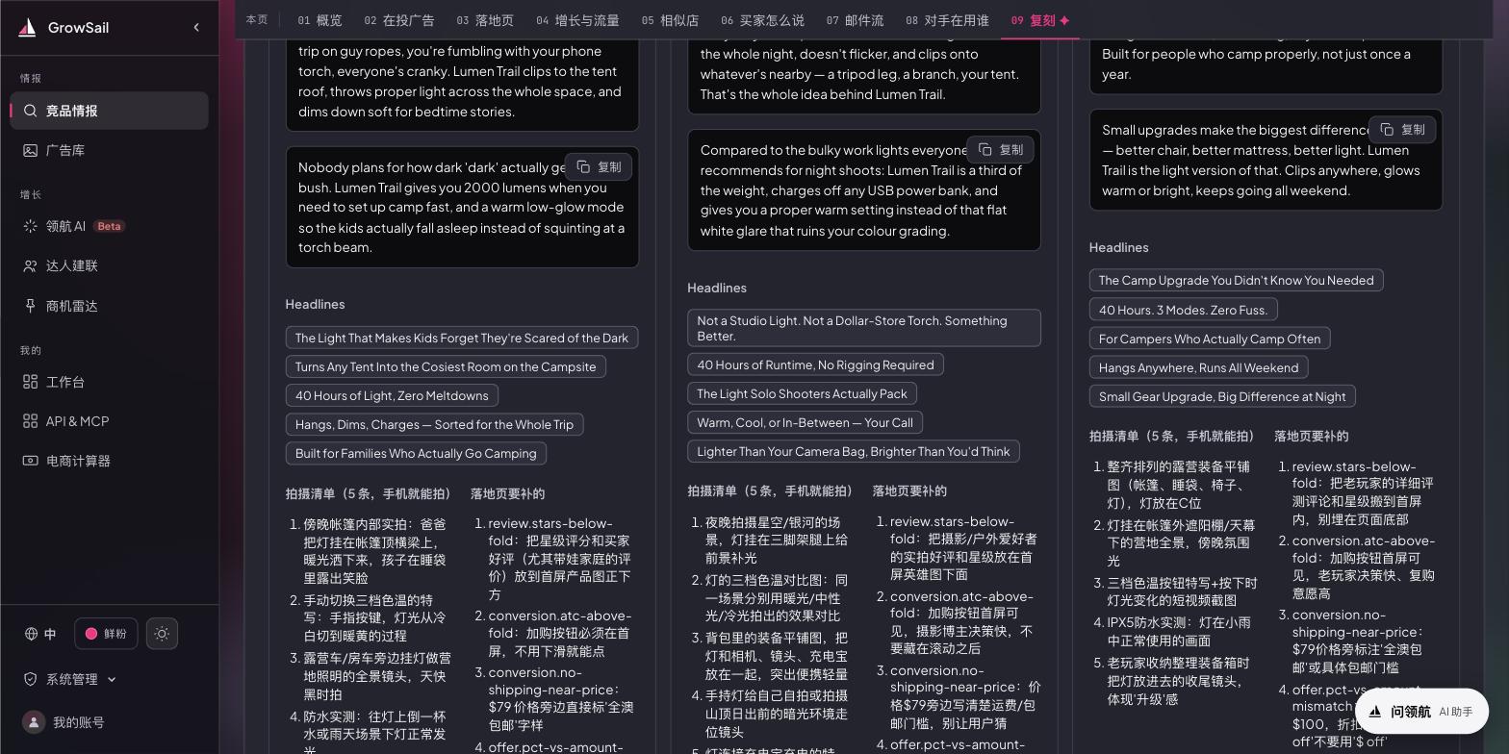Copy the 'Compared to the bulky work lights' text
1509x754 pixels.
(1000, 149)
